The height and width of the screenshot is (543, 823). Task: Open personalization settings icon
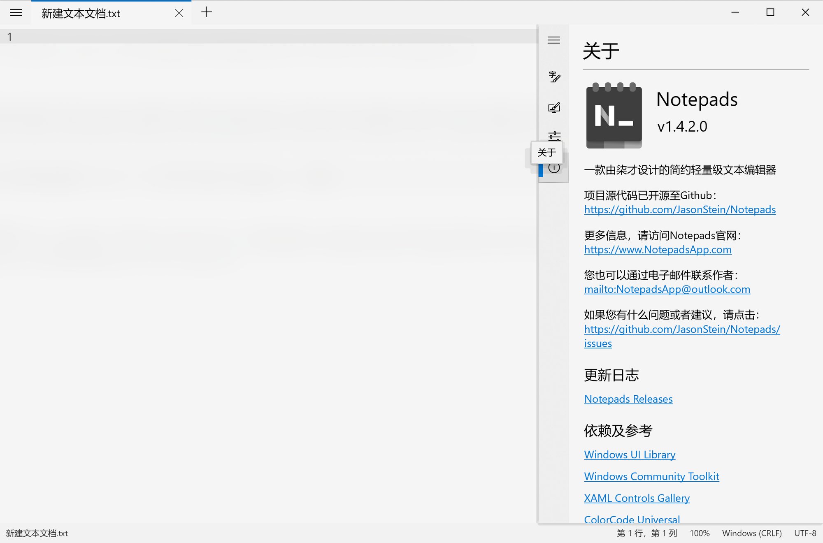click(x=554, y=107)
